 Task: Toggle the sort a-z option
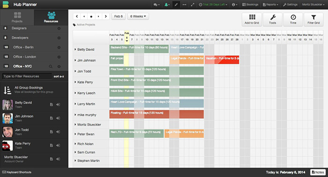pos(59,77)
